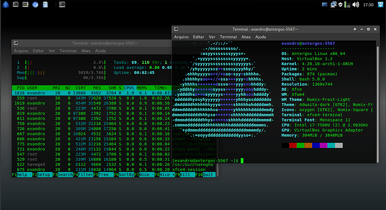Click the shell prompt cursor in front terminal
Viewport: 386px width, 210px height.
pos(242,161)
